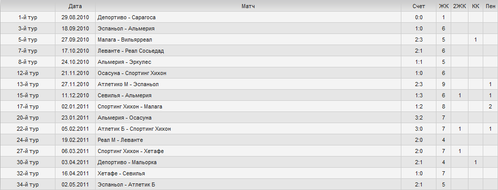Select the 30-й тур round cell

click(x=27, y=162)
